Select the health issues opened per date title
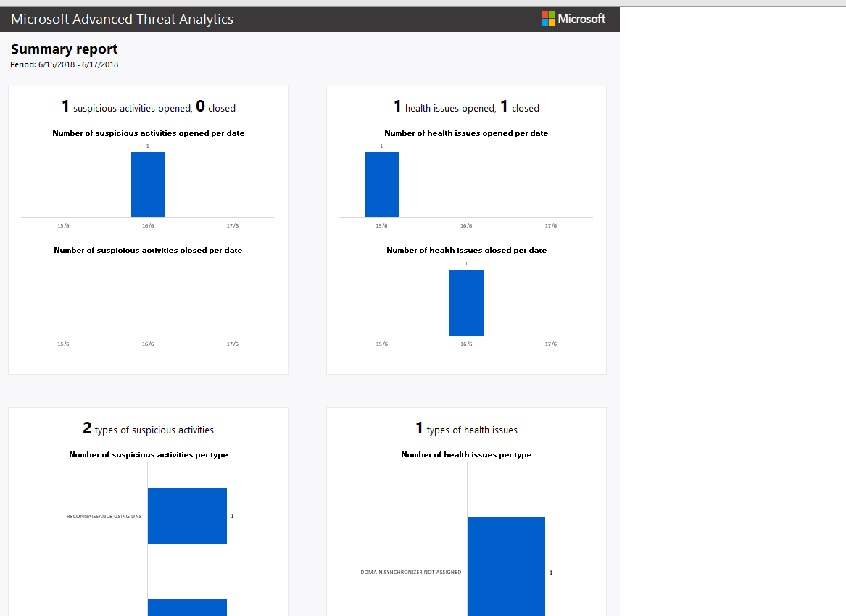 point(466,133)
